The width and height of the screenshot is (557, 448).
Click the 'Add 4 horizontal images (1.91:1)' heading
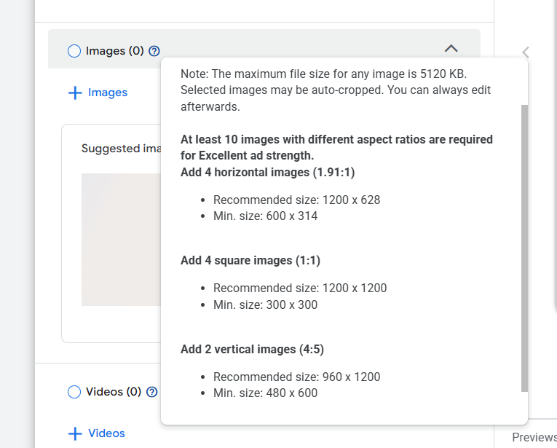pos(267,173)
